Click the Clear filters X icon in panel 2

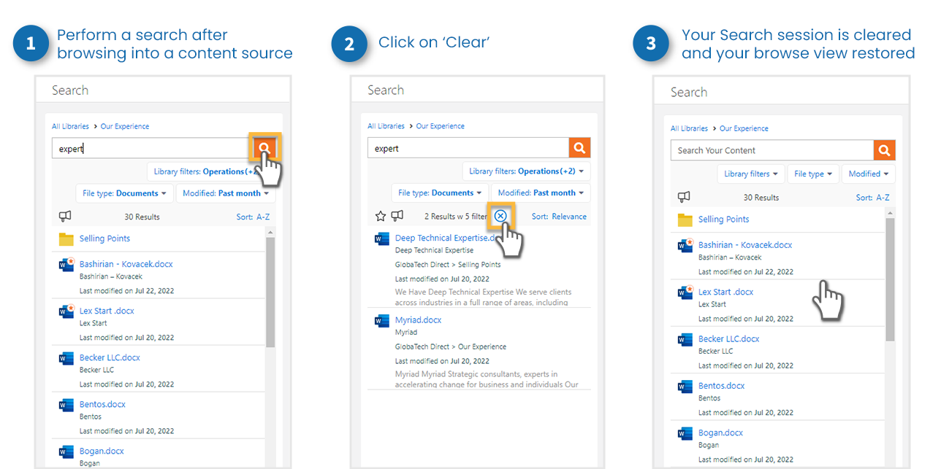[x=500, y=216]
